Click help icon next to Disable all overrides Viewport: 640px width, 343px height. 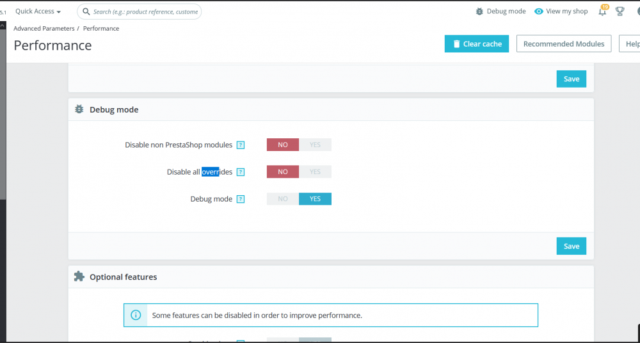(241, 172)
